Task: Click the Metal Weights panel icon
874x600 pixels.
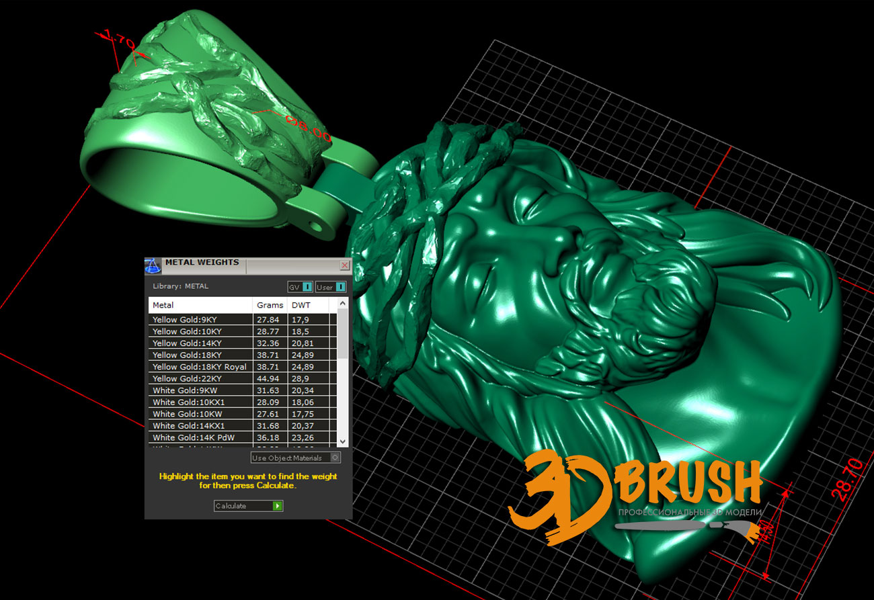Action: [x=154, y=265]
